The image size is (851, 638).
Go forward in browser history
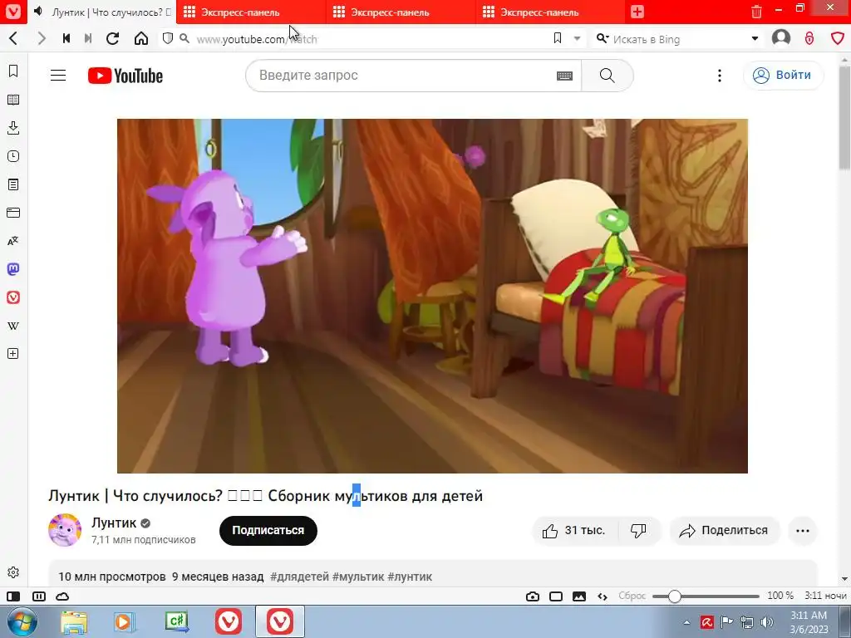[42, 38]
